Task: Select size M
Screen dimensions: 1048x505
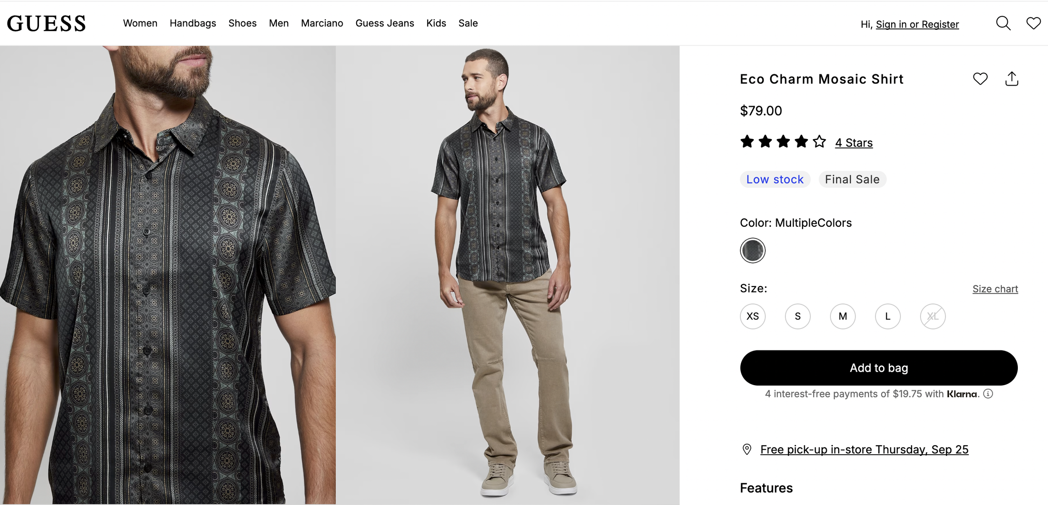Action: (x=843, y=316)
